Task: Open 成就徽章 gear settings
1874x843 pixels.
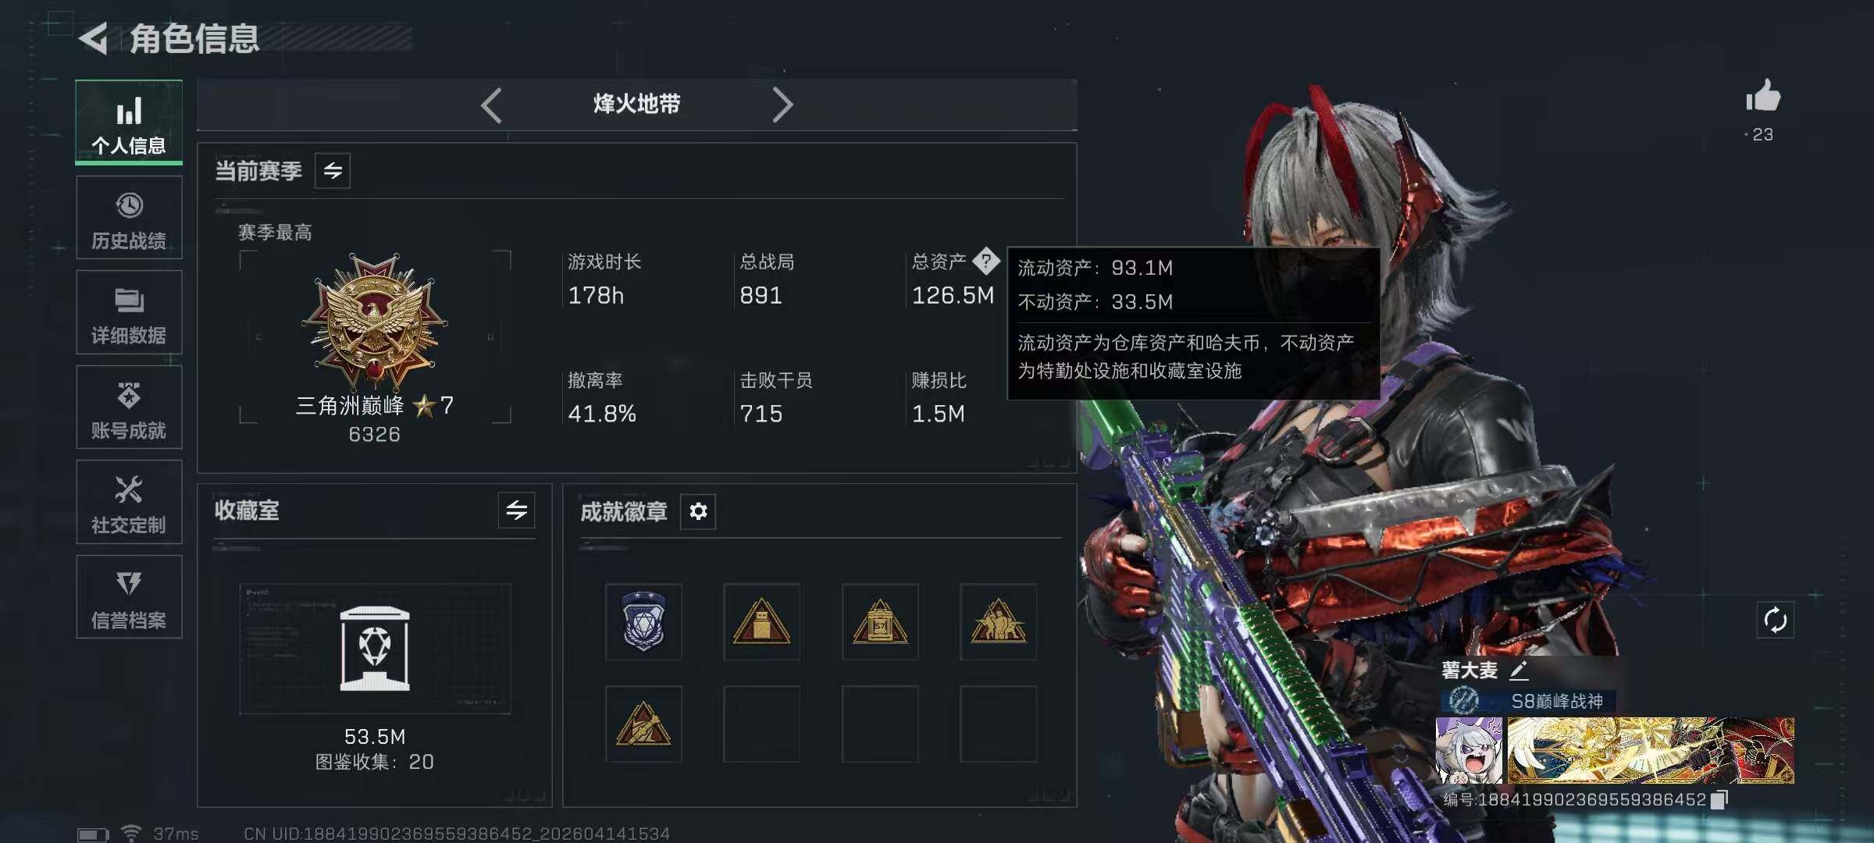Action: point(698,511)
